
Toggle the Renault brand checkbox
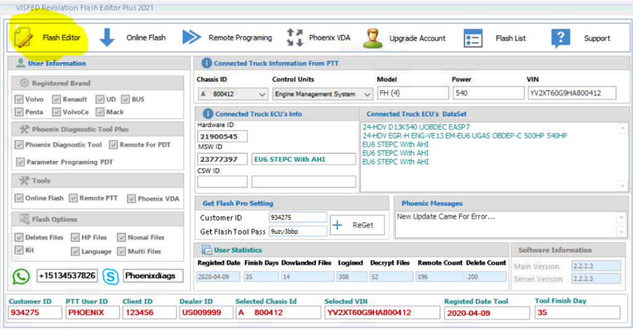pyautogui.click(x=56, y=99)
